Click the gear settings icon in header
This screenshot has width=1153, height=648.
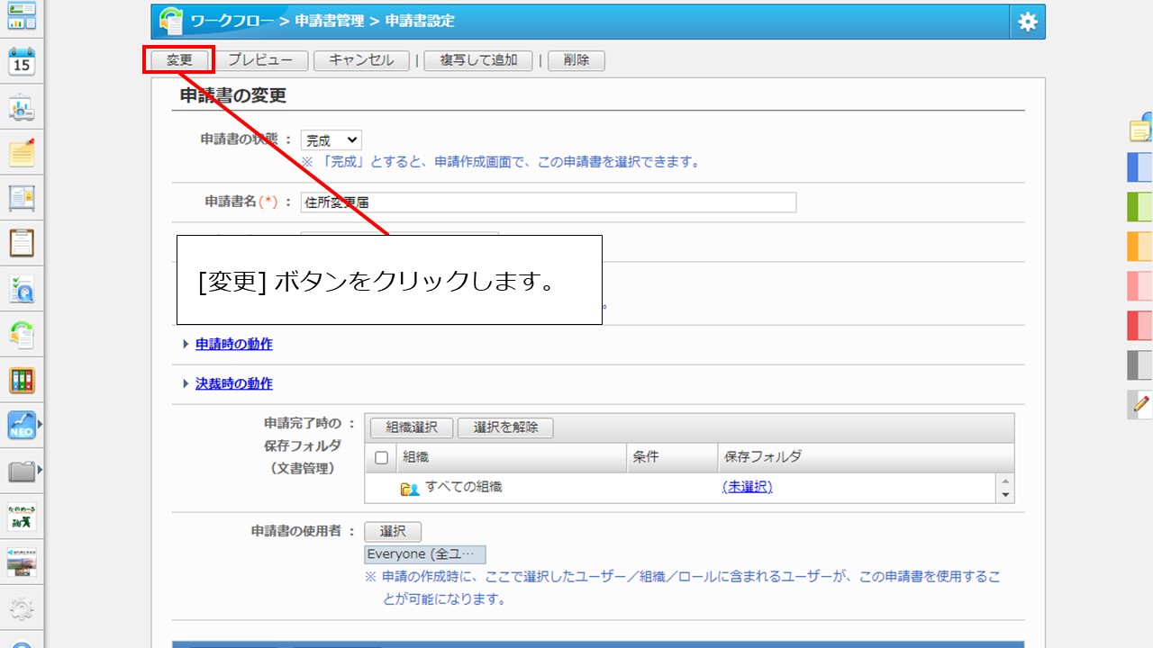(1027, 22)
